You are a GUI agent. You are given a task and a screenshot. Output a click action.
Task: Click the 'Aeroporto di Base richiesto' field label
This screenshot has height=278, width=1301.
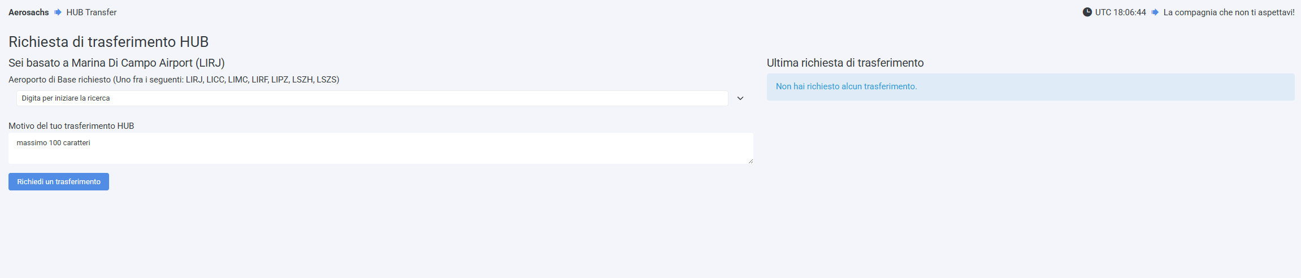(59, 80)
